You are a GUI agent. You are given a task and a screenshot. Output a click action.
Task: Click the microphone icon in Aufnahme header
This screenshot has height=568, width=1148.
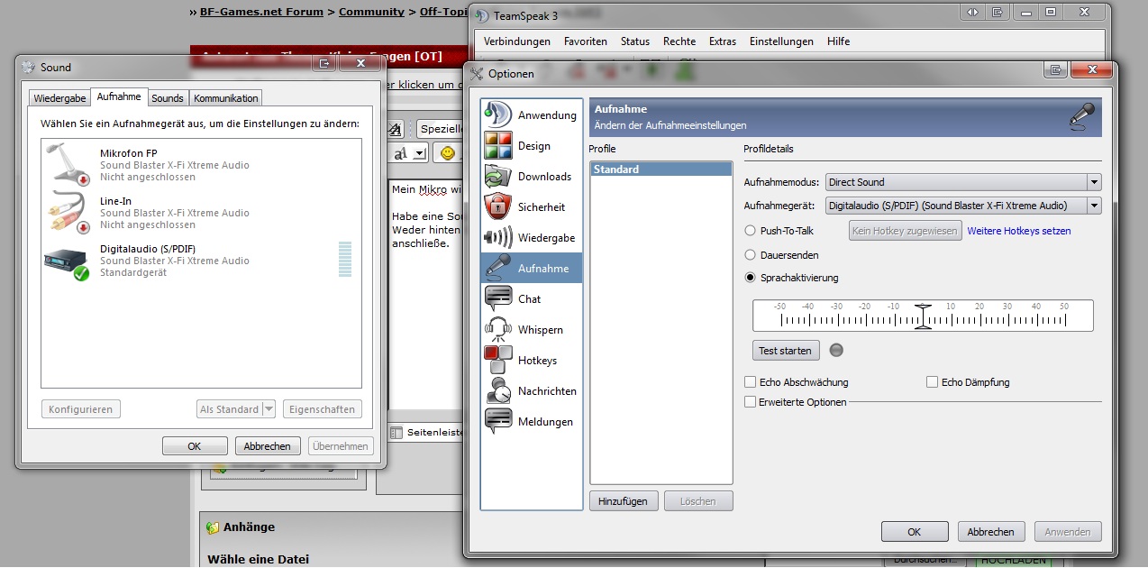coord(1081,118)
